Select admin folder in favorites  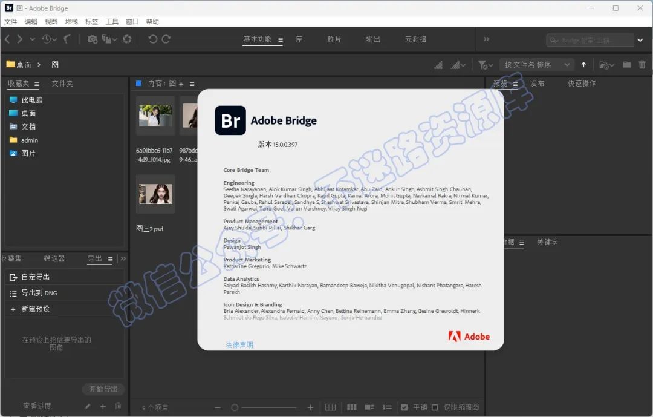pyautogui.click(x=24, y=140)
